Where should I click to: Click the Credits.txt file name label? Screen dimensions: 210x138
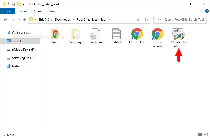pyautogui.click(x=117, y=42)
